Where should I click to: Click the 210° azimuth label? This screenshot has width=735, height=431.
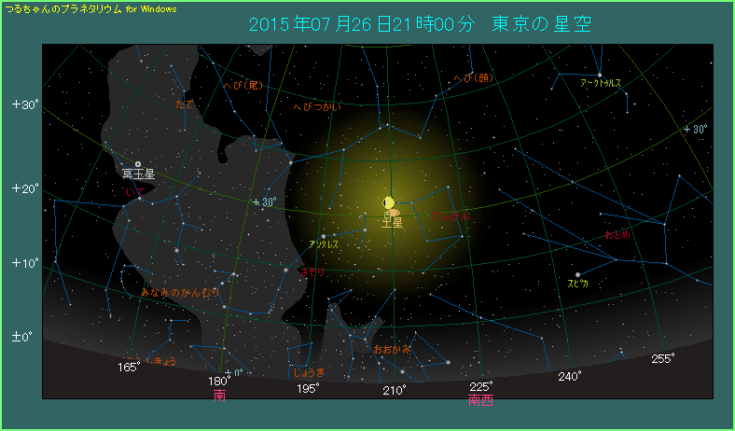[395, 390]
